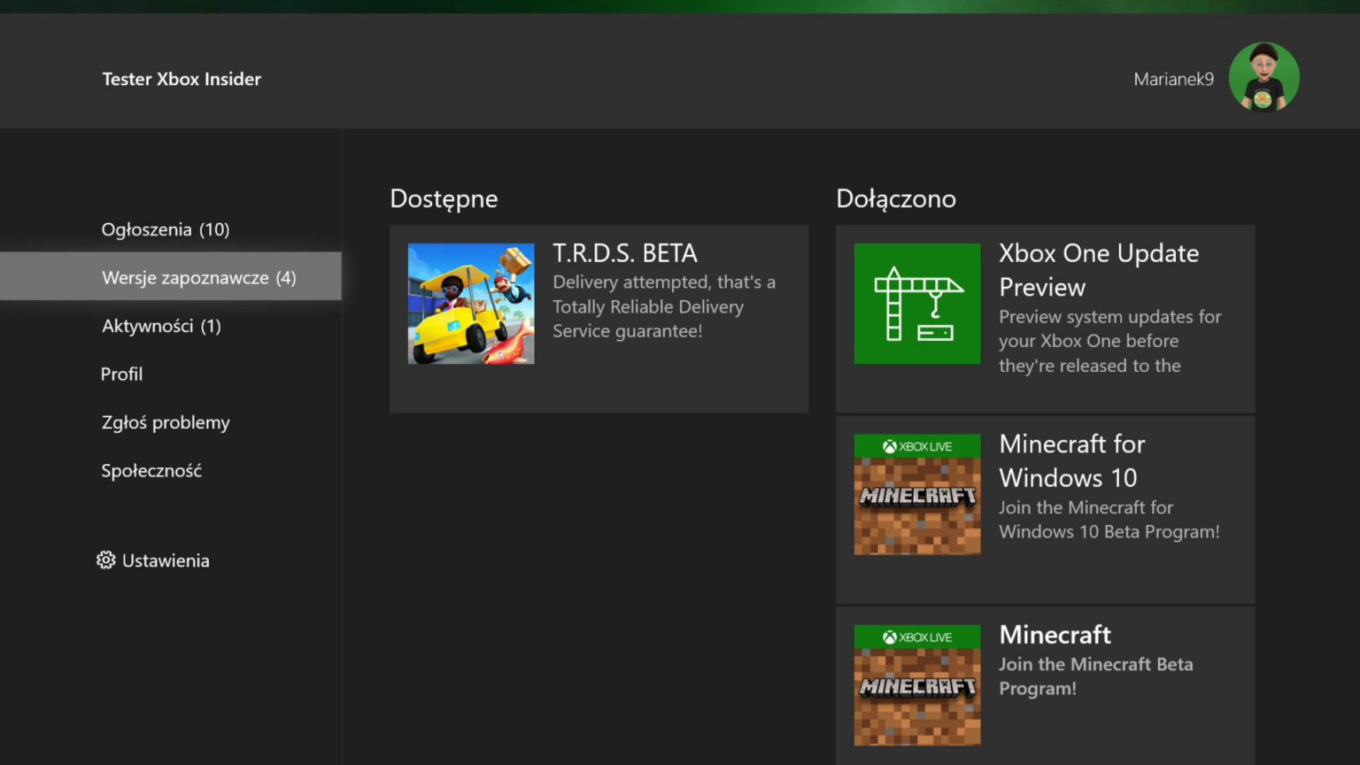Open the Ogłoszenia (10) section

pyautogui.click(x=166, y=229)
